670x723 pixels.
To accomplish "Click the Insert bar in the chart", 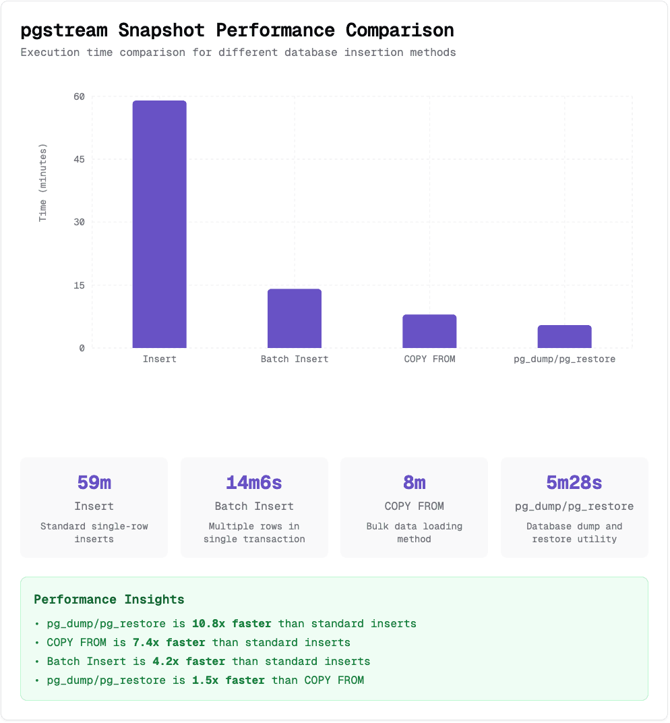I will (159, 225).
